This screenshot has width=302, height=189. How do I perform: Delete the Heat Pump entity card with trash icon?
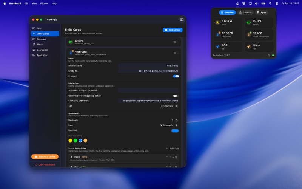click(174, 53)
